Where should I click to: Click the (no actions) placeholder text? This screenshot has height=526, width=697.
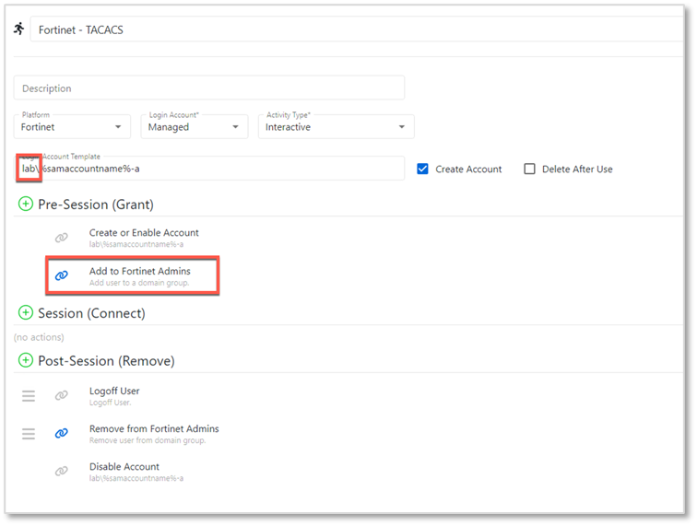(39, 337)
